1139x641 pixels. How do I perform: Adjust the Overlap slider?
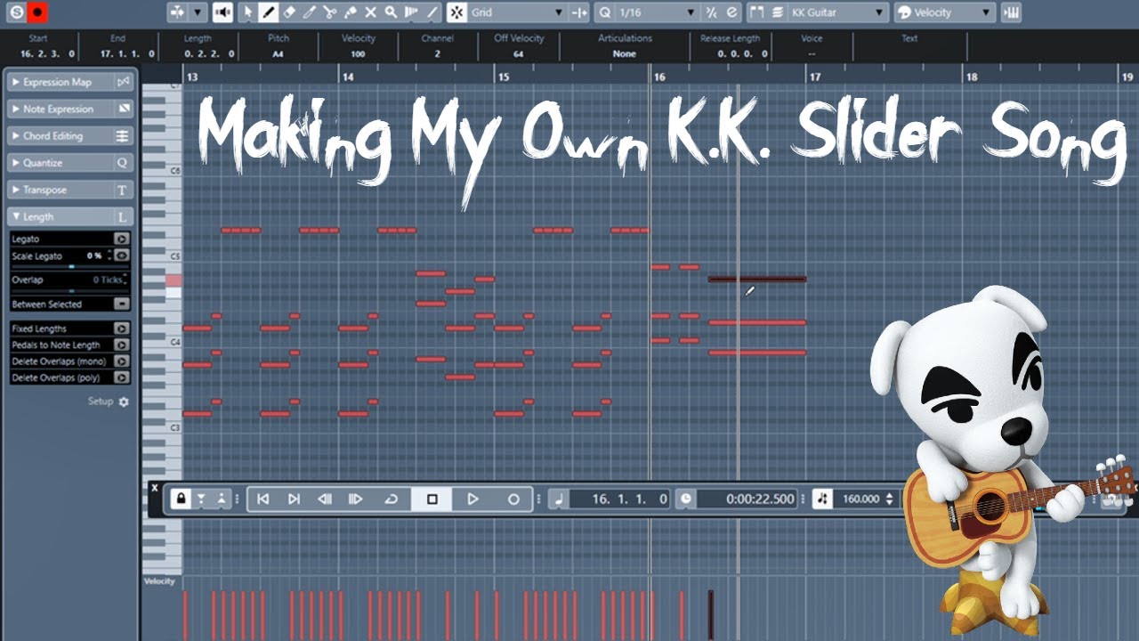tap(70, 290)
